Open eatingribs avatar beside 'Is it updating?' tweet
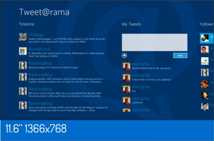 pyautogui.click(x=126, y=77)
